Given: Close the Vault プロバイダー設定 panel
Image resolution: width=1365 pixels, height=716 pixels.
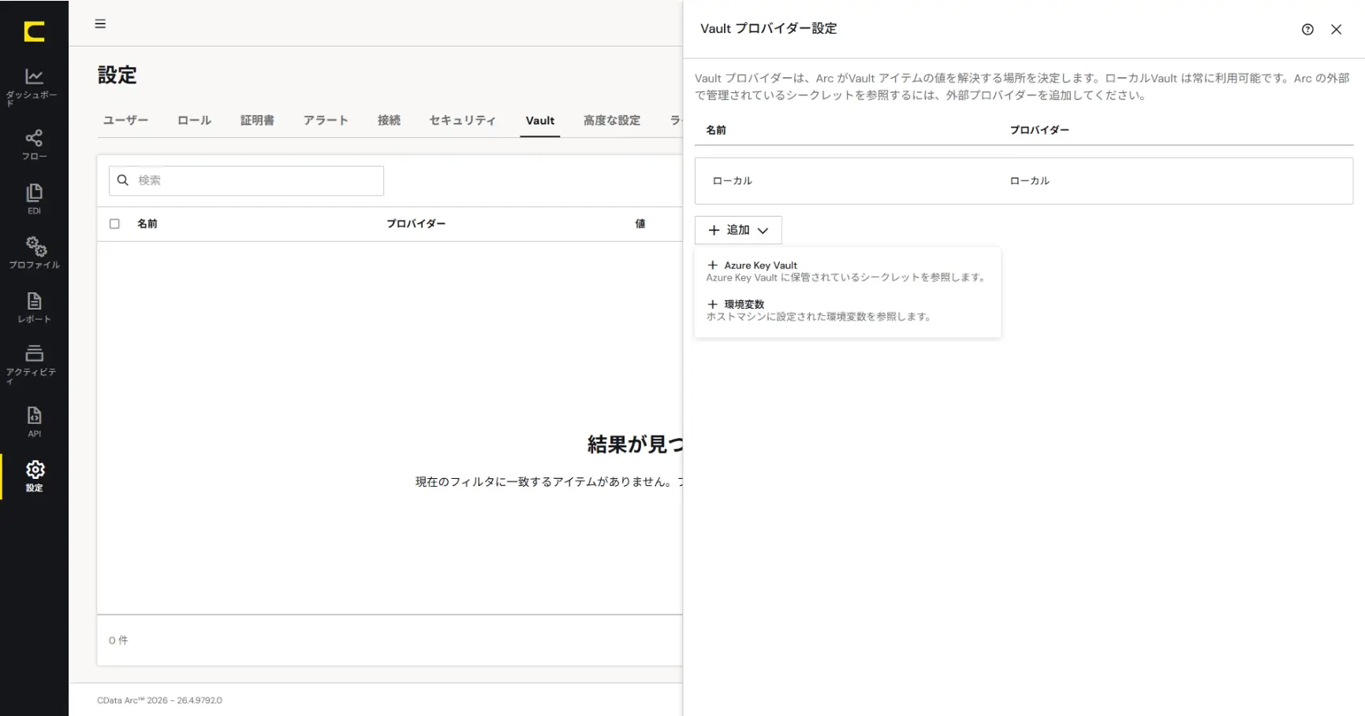Looking at the screenshot, I should pos(1336,29).
